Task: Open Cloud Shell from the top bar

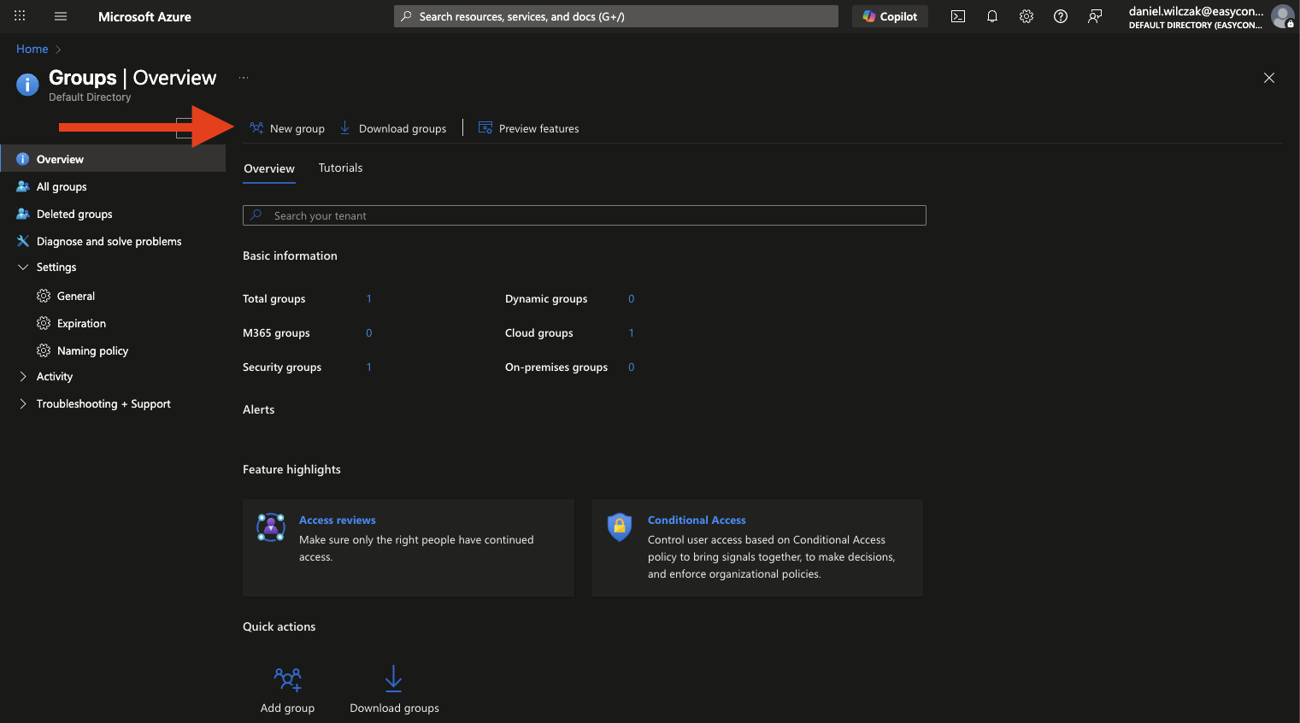Action: point(958,16)
